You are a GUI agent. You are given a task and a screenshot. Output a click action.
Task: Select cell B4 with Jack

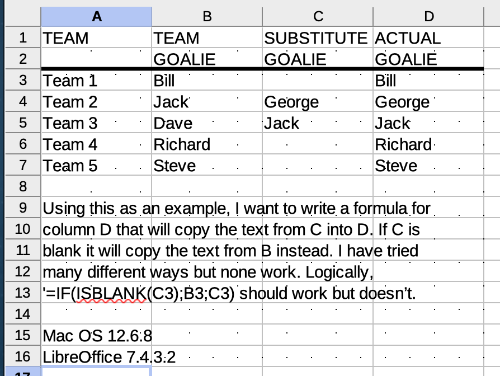click(x=207, y=102)
